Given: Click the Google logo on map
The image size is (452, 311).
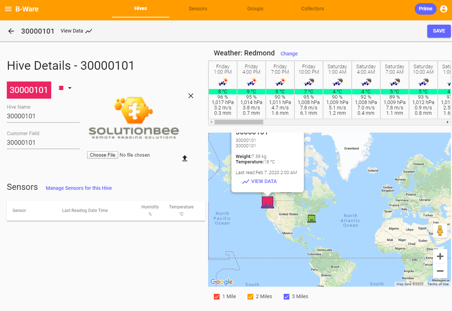Looking at the screenshot, I should pyautogui.click(x=221, y=282).
